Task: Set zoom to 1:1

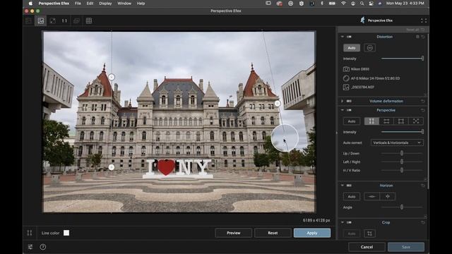Action: click(x=64, y=20)
